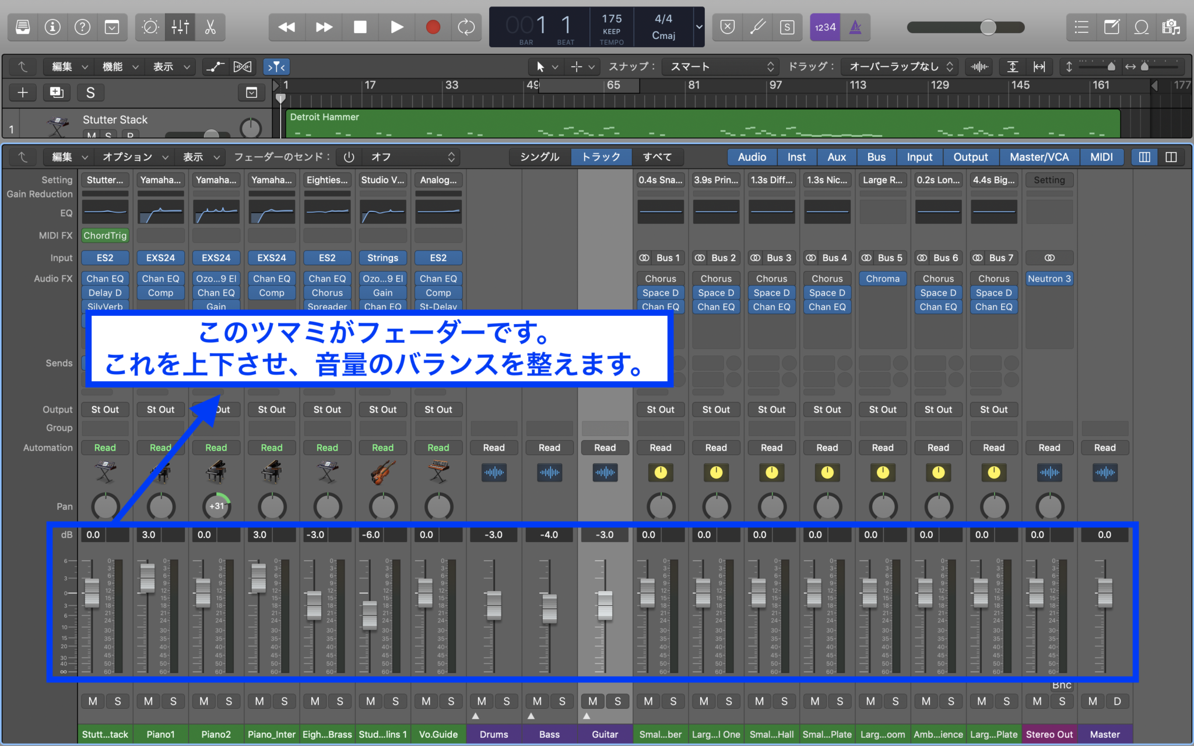Mute the Bass channel
1194x746 pixels.
point(536,701)
